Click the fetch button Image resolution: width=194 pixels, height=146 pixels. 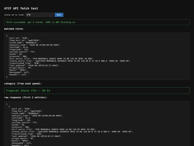point(59,15)
